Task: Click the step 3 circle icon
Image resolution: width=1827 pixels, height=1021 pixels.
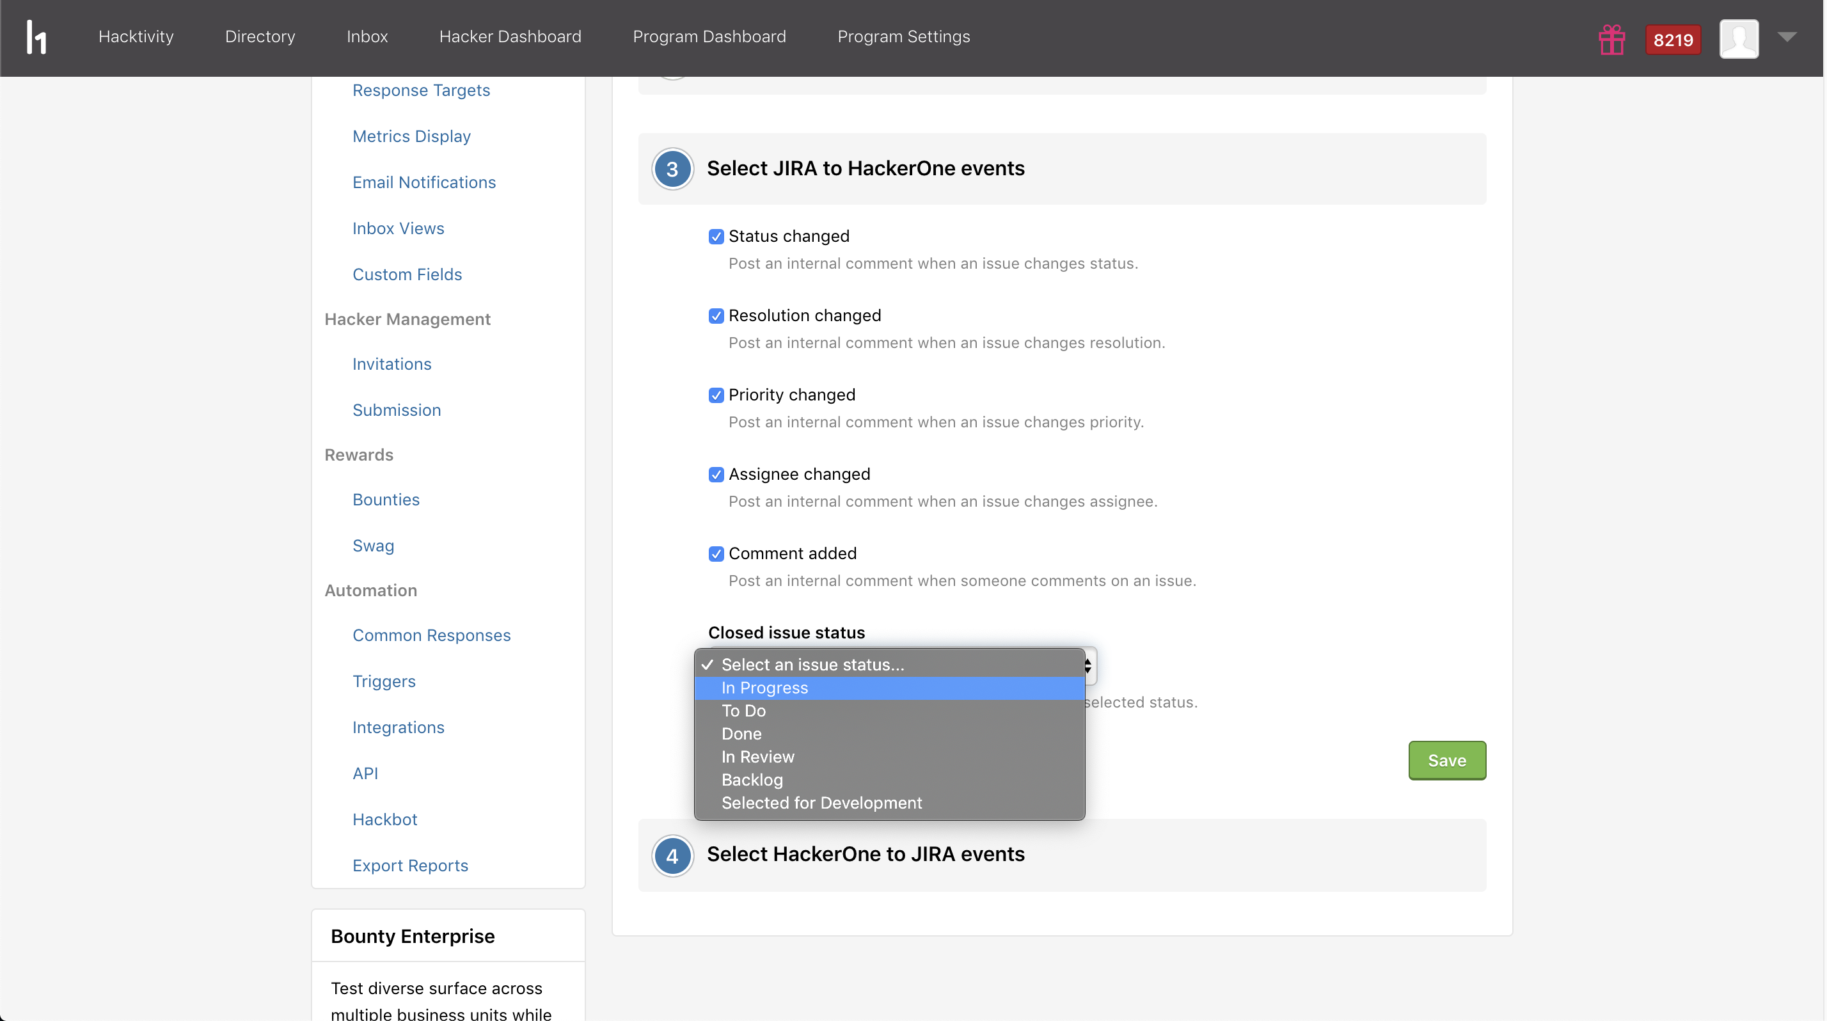Action: [x=672, y=169]
